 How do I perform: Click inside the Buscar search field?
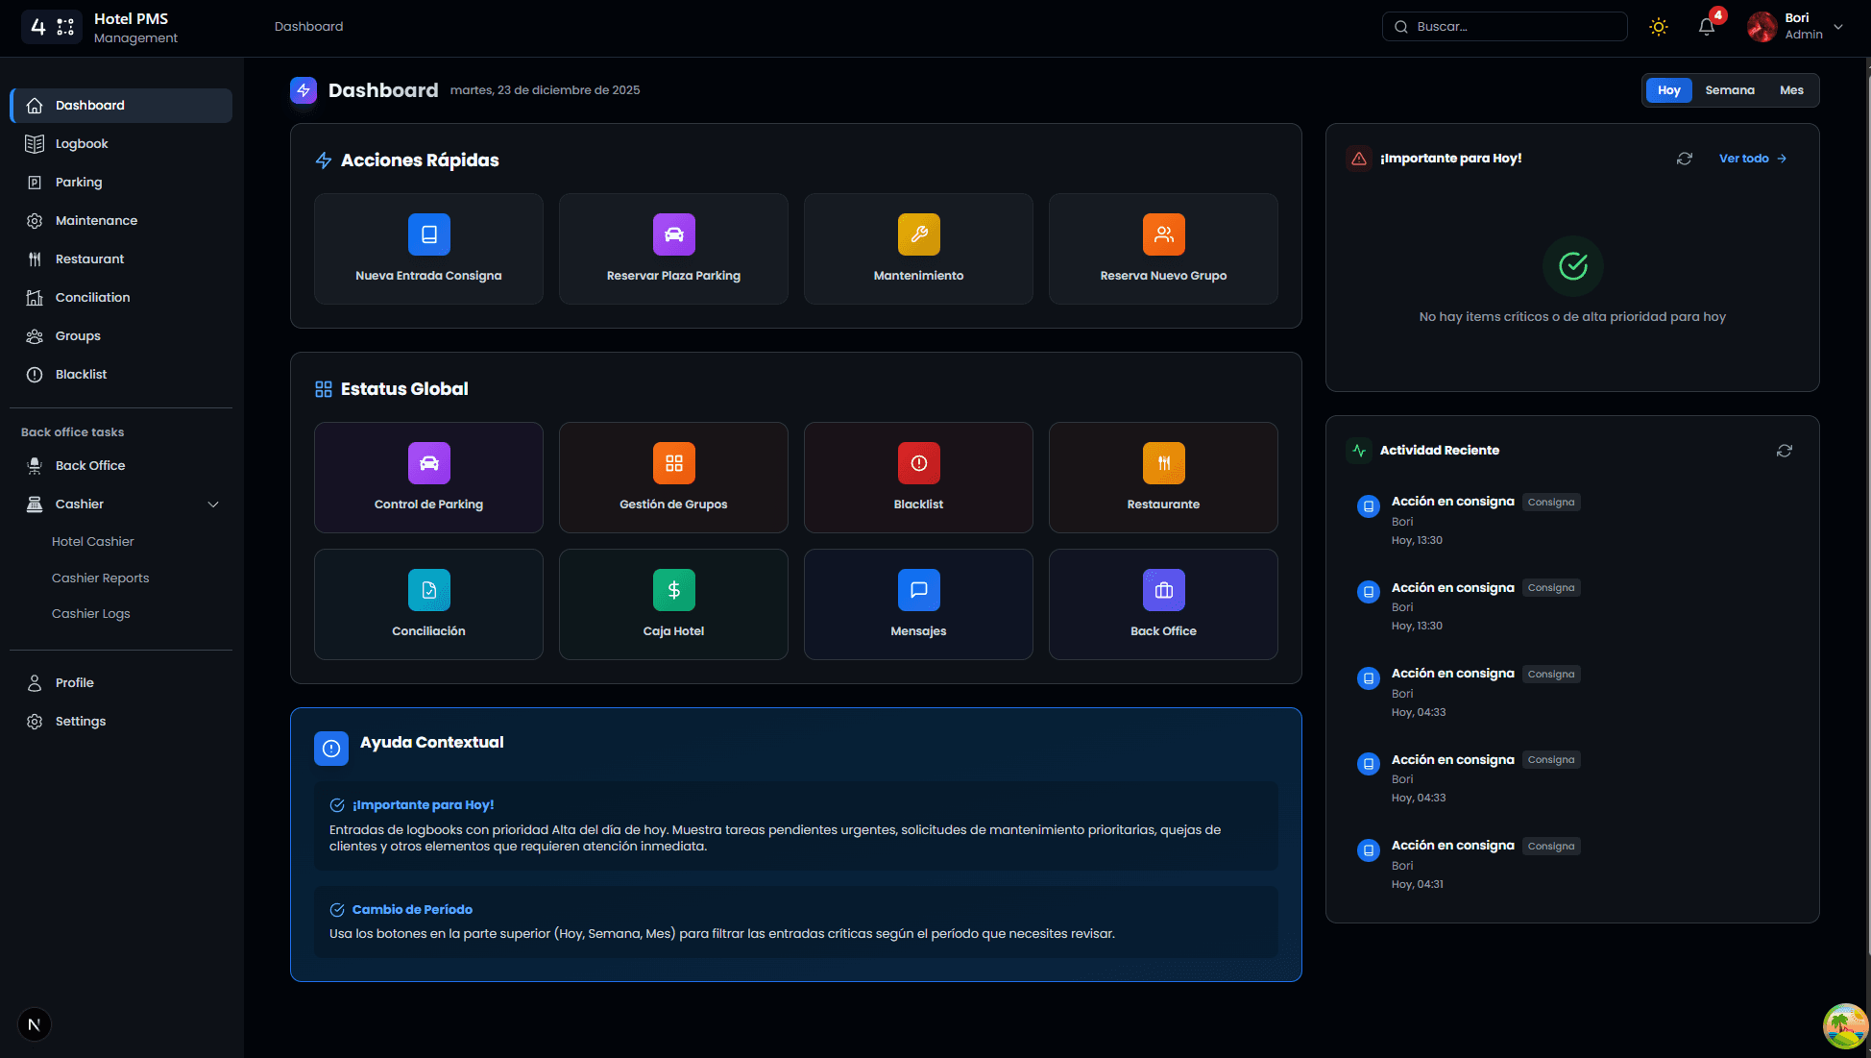tap(1503, 26)
